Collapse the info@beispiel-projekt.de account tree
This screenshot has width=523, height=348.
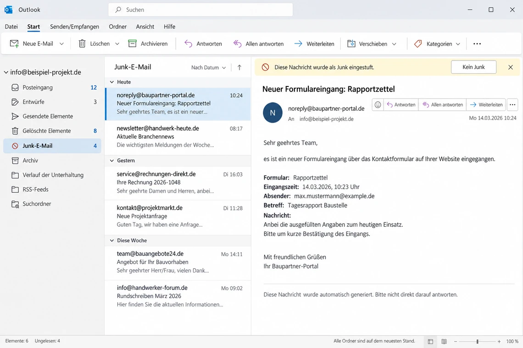click(6, 72)
